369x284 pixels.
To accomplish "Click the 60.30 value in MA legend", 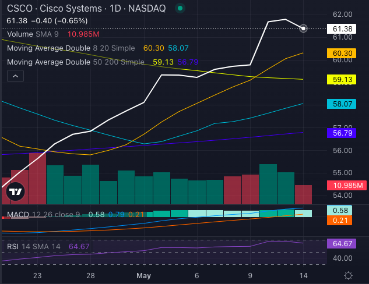I will click(154, 48).
